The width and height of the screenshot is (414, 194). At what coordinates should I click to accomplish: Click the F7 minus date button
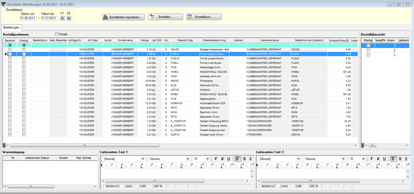click(62, 18)
